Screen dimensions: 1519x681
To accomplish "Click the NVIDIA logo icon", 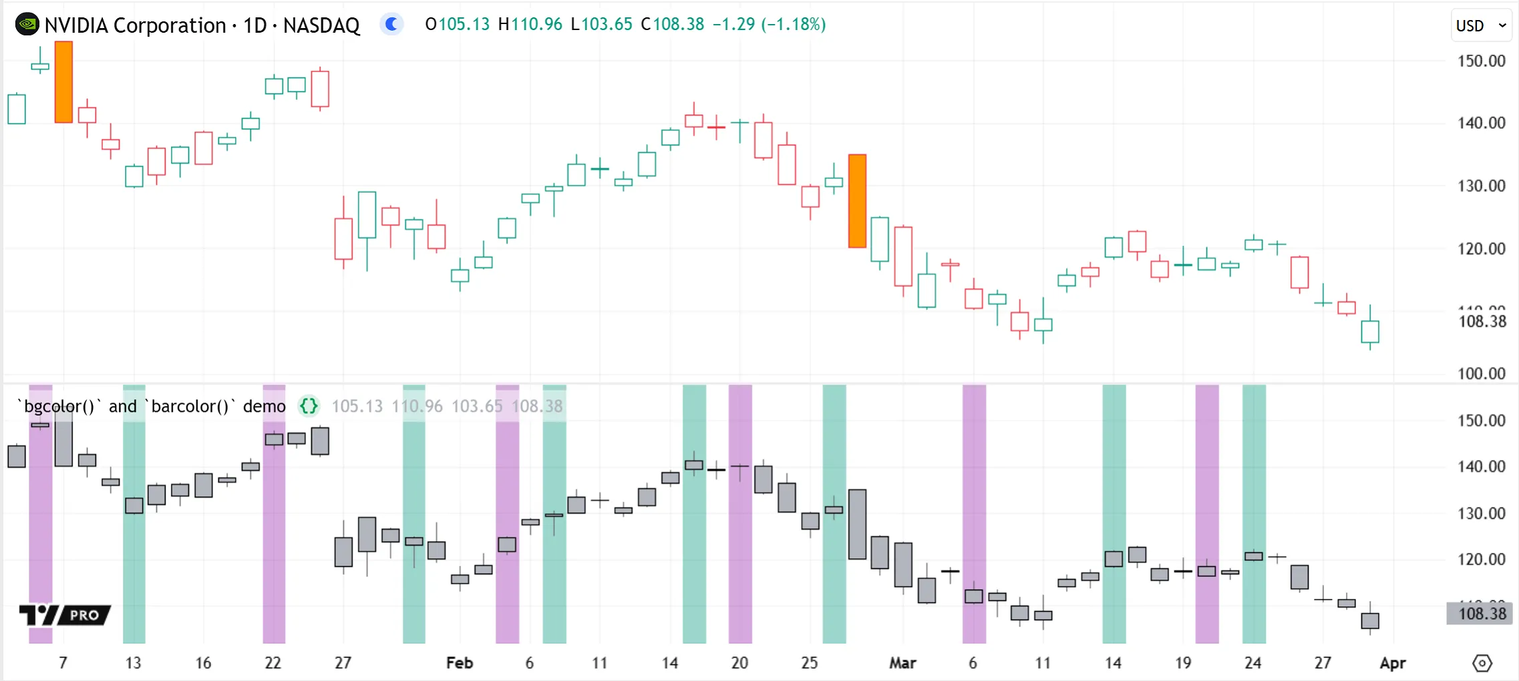I will point(27,25).
